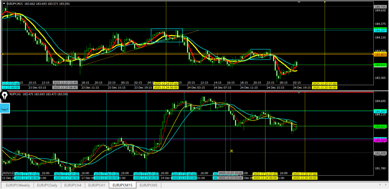The image size is (389, 189).
Task: Click the yellow star marker in the H1 chart
Action: coord(231,151)
